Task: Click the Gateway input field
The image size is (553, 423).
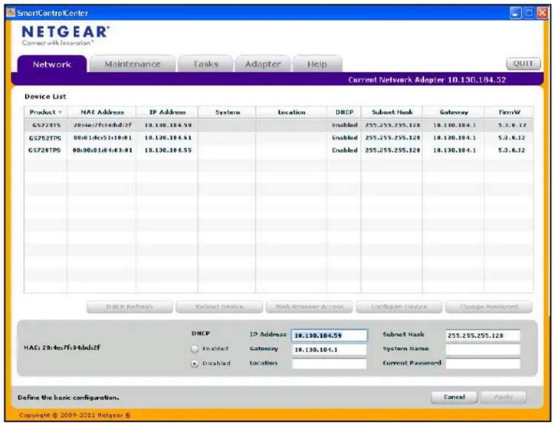Action: pos(329,350)
